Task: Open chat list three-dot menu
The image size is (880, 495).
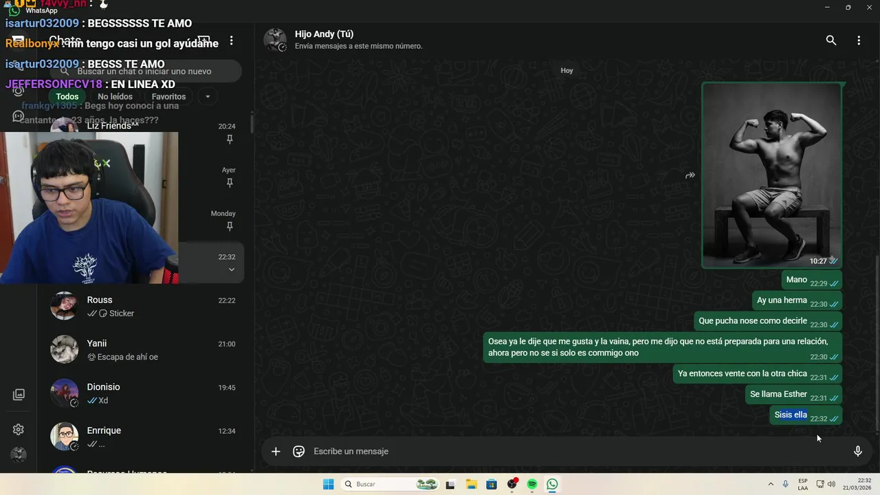Action: pyautogui.click(x=232, y=41)
